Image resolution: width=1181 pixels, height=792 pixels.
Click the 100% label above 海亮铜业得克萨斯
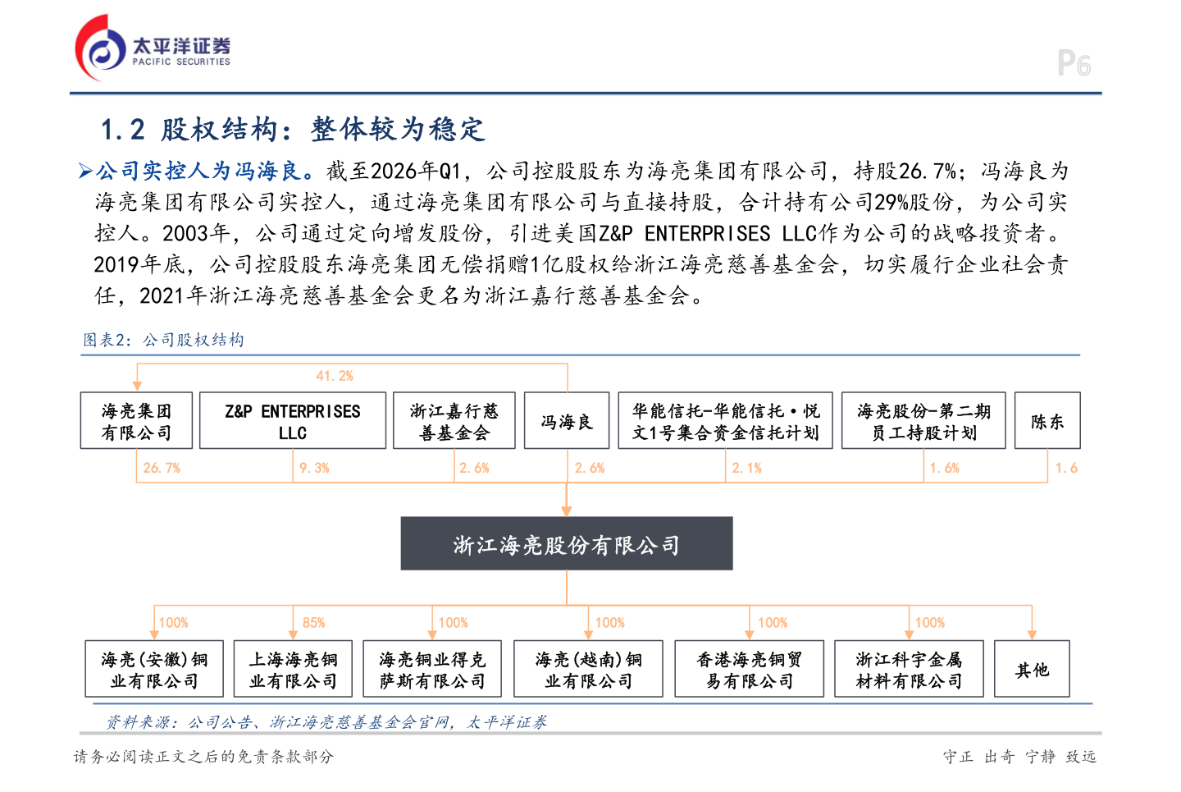[x=454, y=623]
